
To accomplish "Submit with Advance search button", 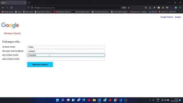I will pyautogui.click(x=40, y=65).
